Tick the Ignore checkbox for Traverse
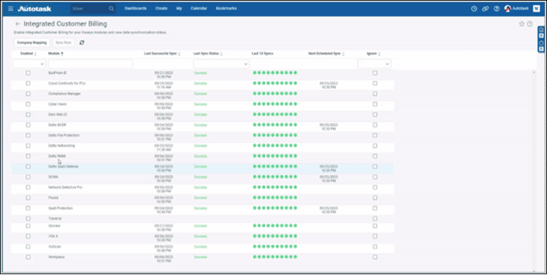 pos(374,218)
